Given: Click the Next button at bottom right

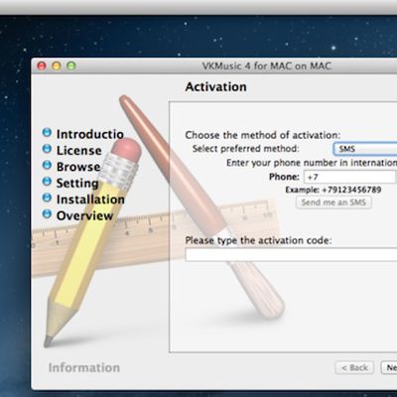Looking at the screenshot, I should [389, 367].
